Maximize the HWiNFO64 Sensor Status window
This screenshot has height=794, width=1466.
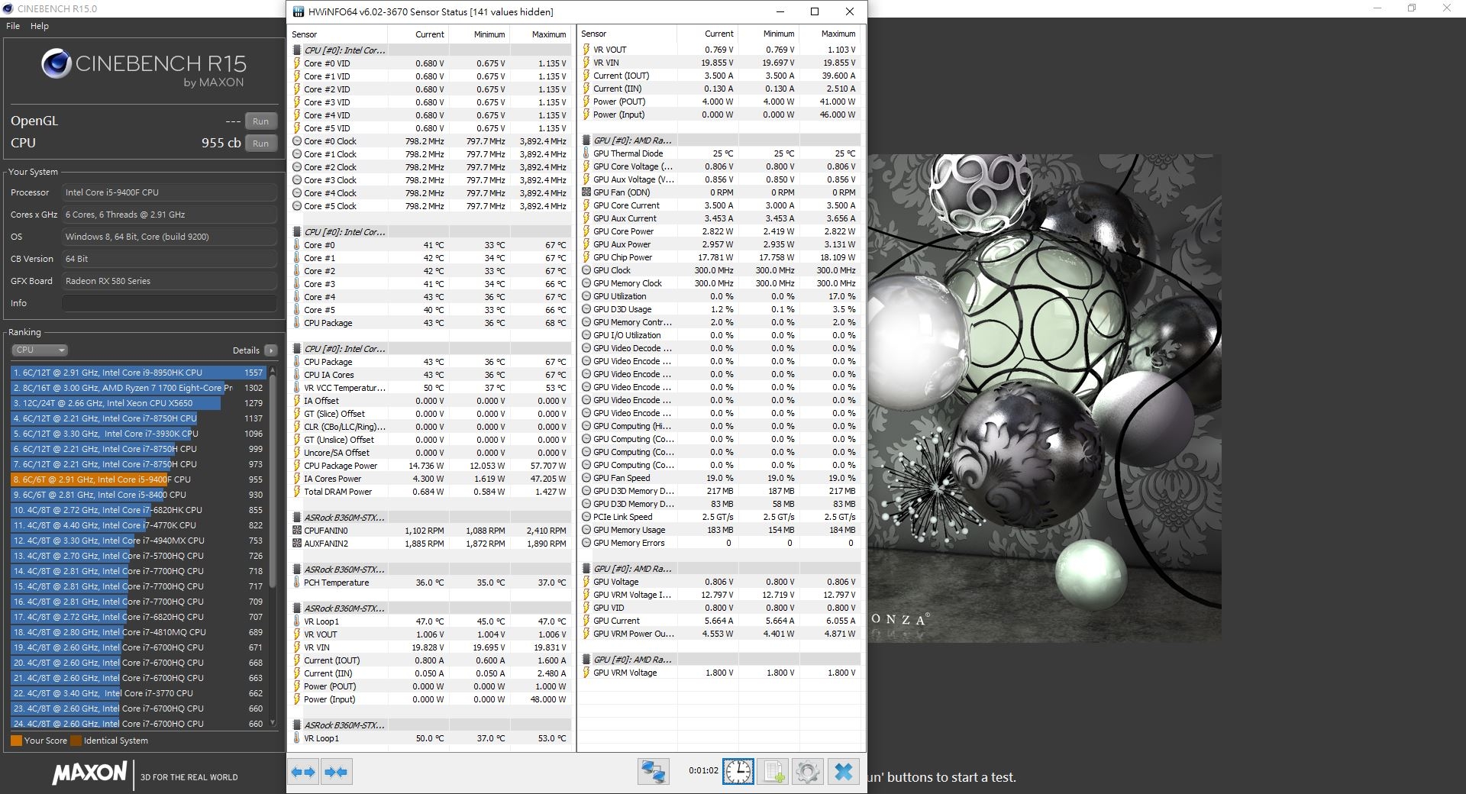815,11
